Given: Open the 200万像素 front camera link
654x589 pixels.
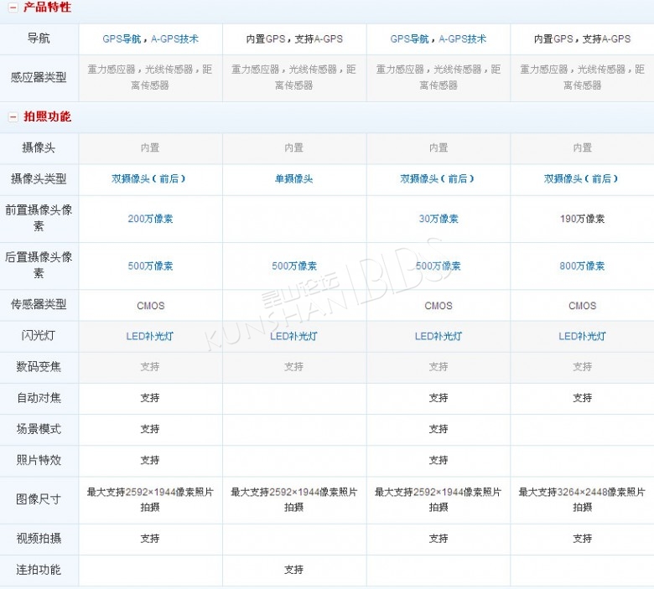Looking at the screenshot, I should coord(150,219).
